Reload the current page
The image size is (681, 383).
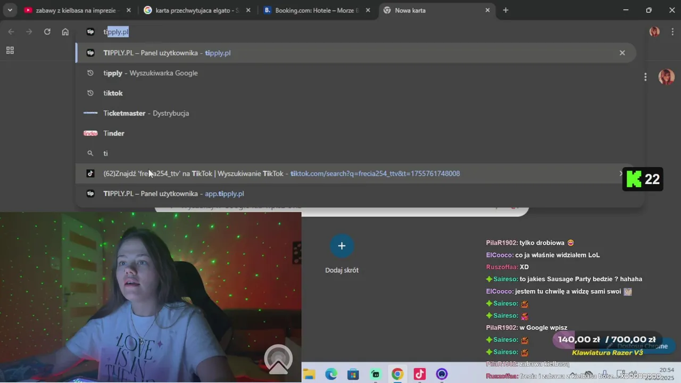click(47, 32)
